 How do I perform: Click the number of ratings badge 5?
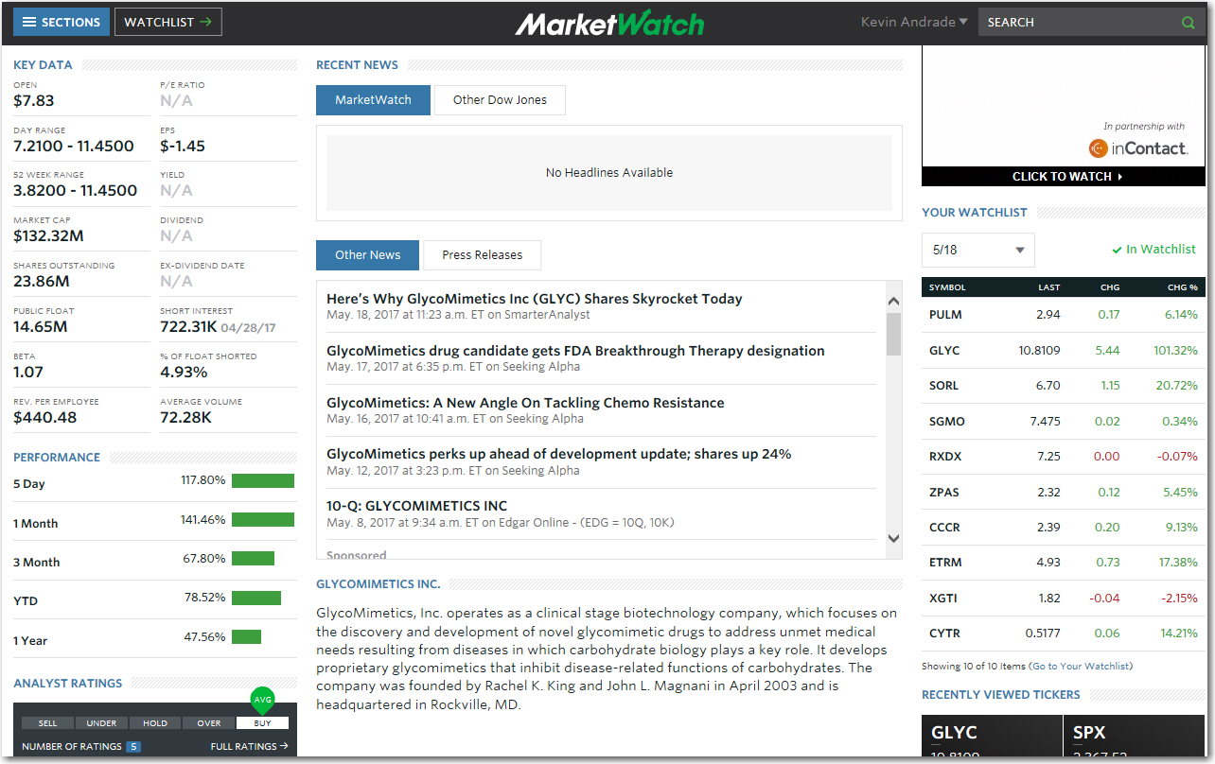(133, 747)
